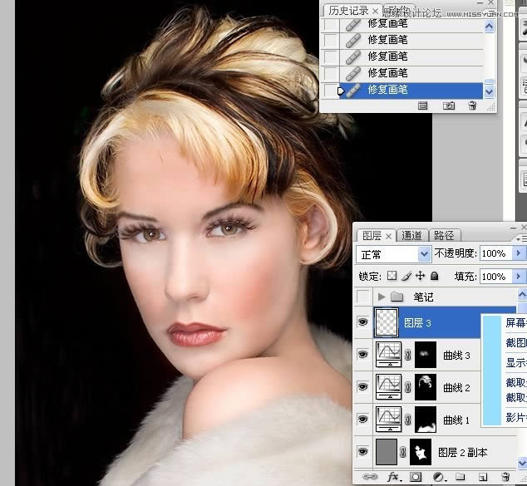Screen dimensions: 527x486
Task: Open the 正常 blend mode dropdown
Action: 393,253
